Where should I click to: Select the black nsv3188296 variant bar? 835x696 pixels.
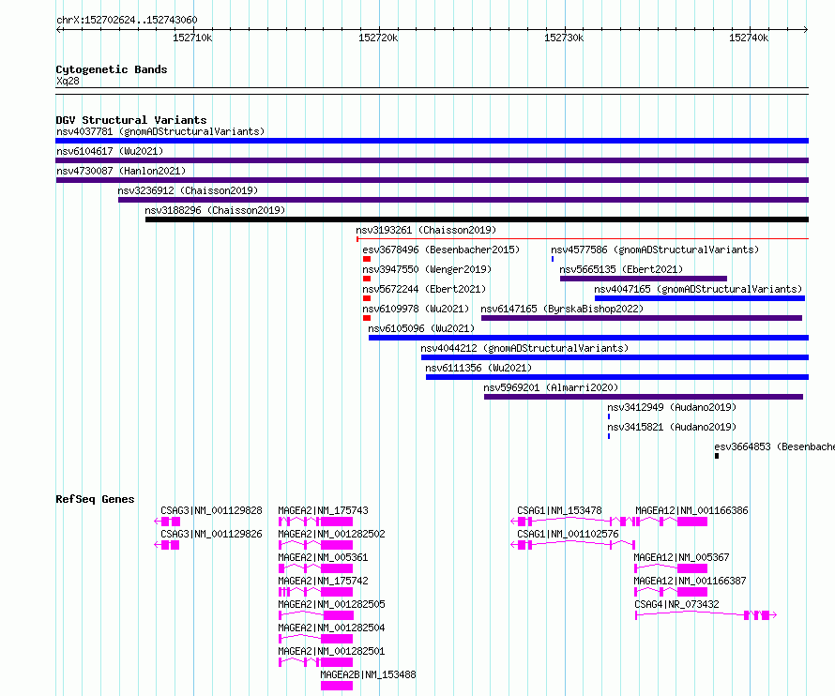pos(477,219)
